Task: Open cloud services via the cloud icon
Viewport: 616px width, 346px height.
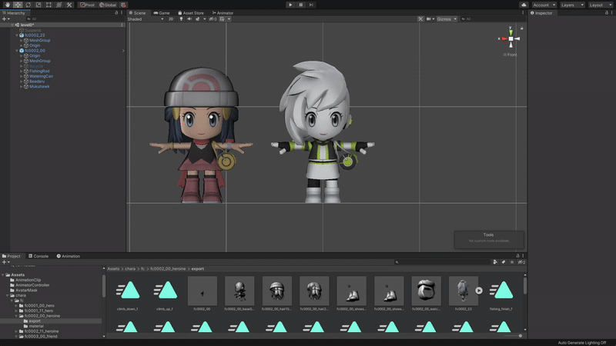Action: click(524, 5)
